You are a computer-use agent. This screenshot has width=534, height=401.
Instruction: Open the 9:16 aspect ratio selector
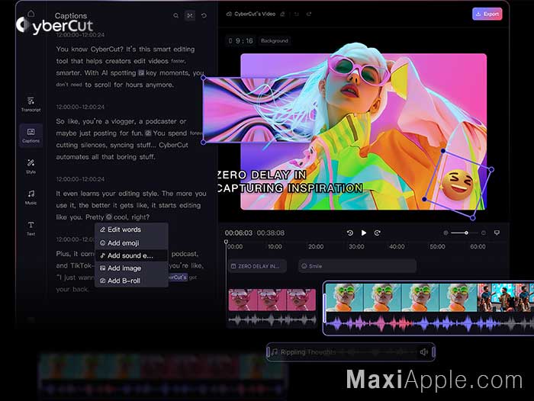240,41
